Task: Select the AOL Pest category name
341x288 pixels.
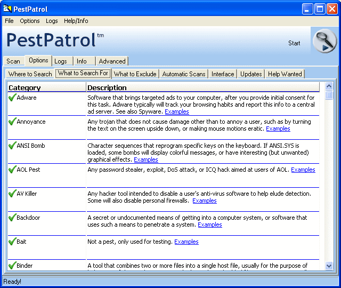Action: coord(28,170)
